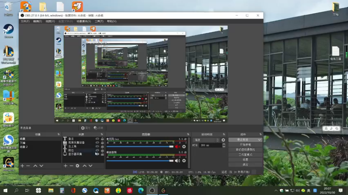348x195 pixels.
Task: Toggle visibility of the 左上角 source
Action: (97, 146)
